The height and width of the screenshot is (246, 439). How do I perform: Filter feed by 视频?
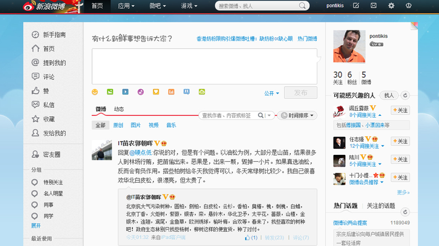point(153,125)
